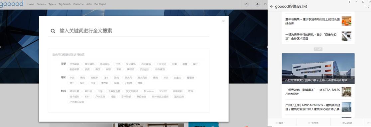This screenshot has height=127, width=371.
Task: Select the 教育建筑 type tag
Action: coord(74,69)
